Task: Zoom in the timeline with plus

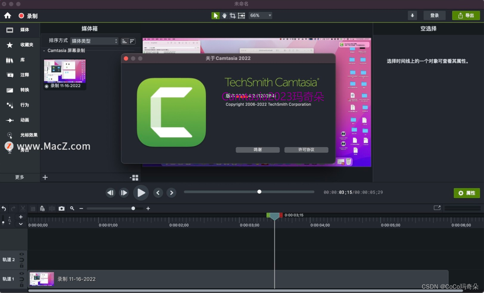Action: pos(148,209)
